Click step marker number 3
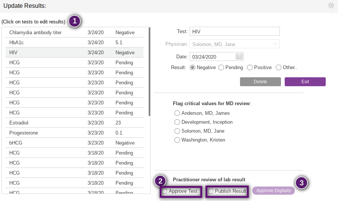This screenshot has width=338, height=201. (x=301, y=182)
